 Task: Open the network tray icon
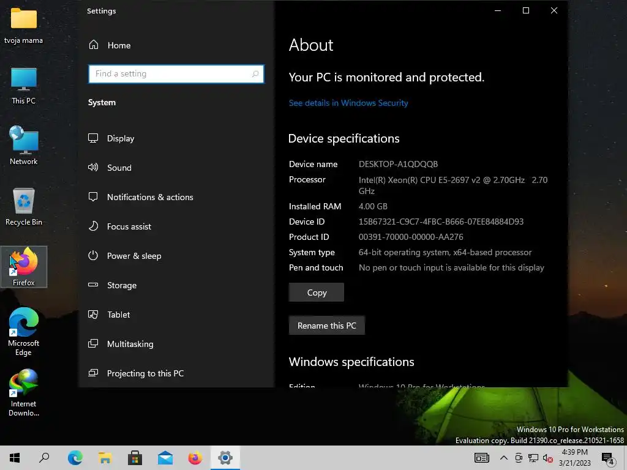pos(533,458)
